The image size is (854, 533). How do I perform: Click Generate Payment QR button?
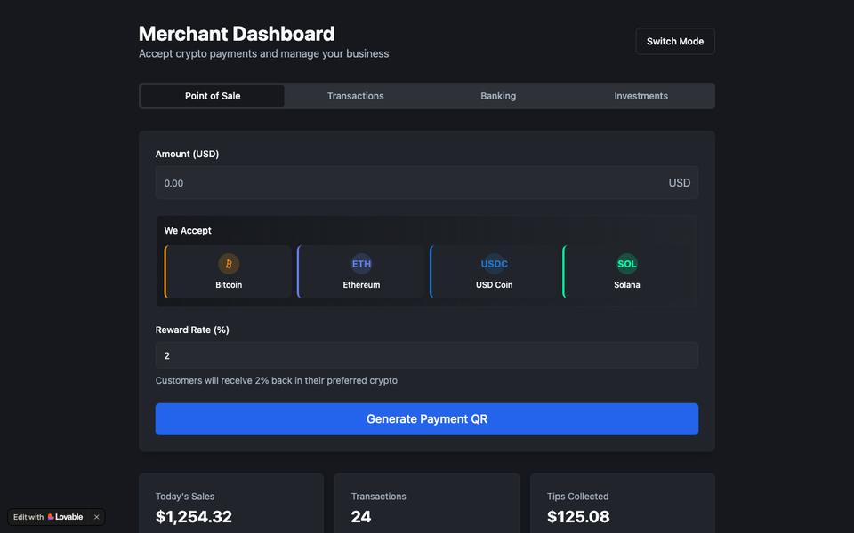coord(426,418)
